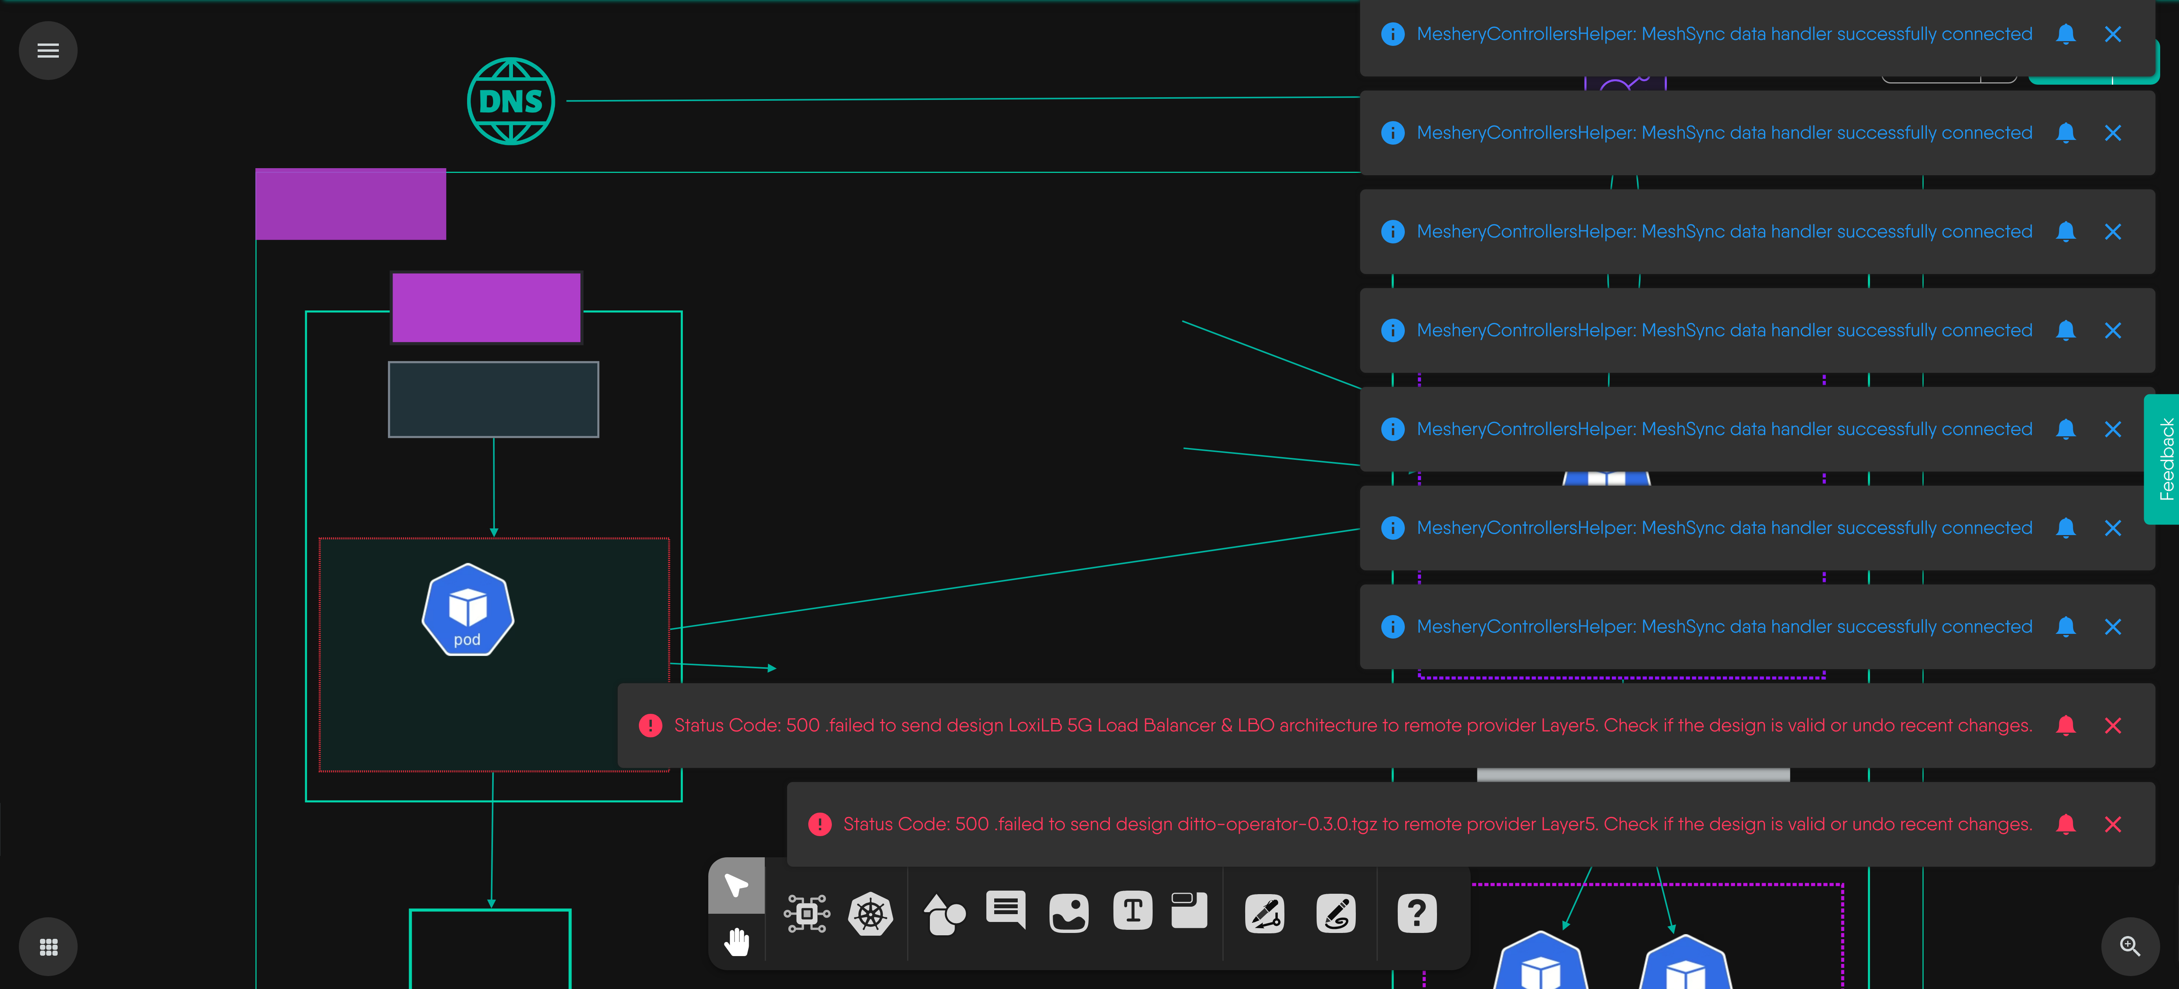Switch to the hand pan tool
The image size is (2179, 989).
[x=736, y=941]
